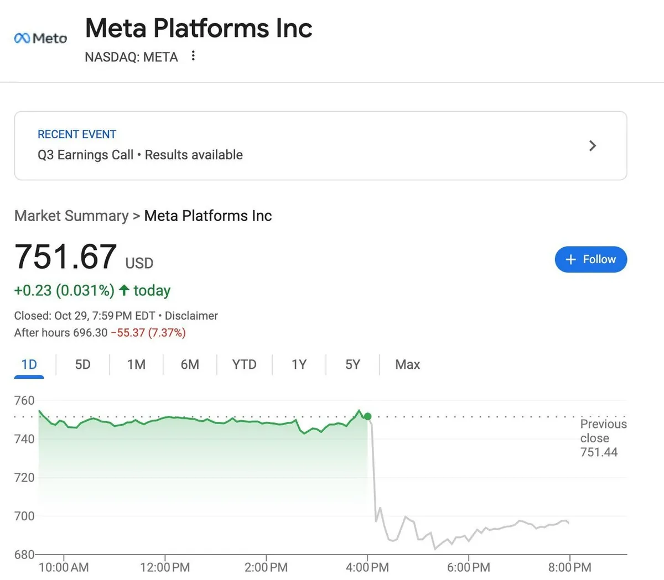
Task: Expand the Q3 Earnings Call chevron arrow
Action: point(592,146)
